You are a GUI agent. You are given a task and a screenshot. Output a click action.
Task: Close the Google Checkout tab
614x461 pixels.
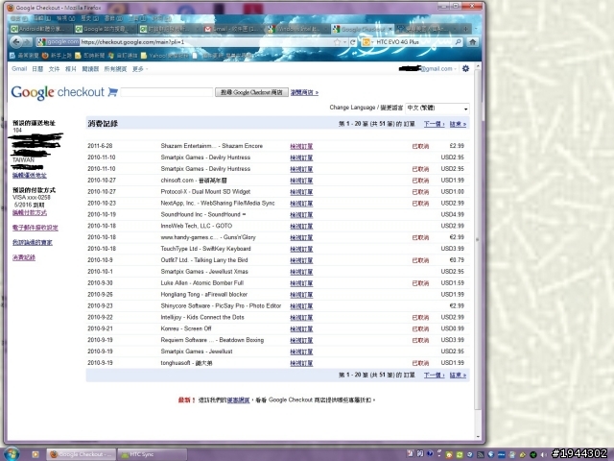390,29
